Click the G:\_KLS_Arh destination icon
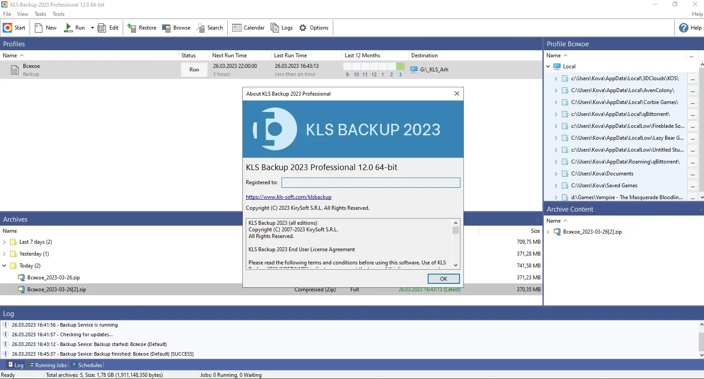 (414, 70)
